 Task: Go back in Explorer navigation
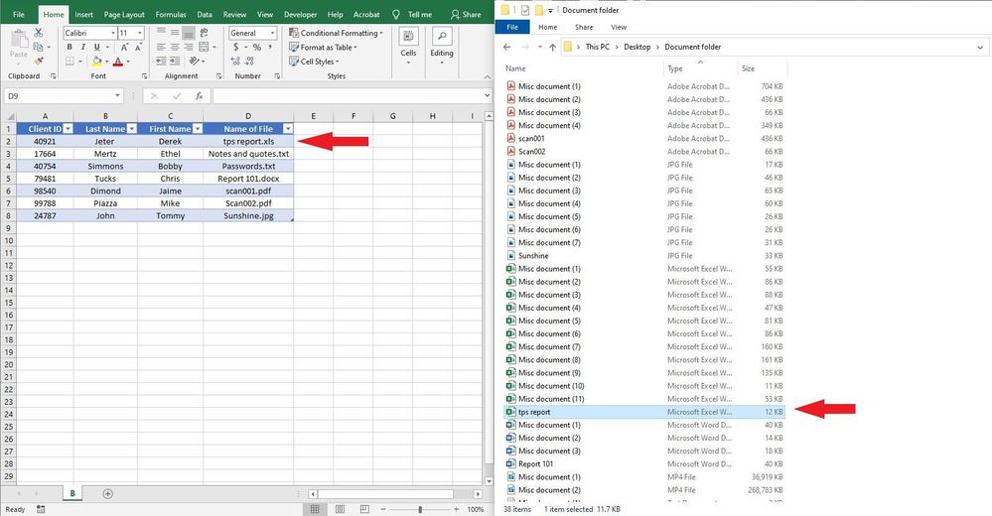(x=506, y=47)
